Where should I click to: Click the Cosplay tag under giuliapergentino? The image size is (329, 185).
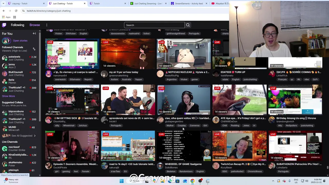[x=182, y=126]
